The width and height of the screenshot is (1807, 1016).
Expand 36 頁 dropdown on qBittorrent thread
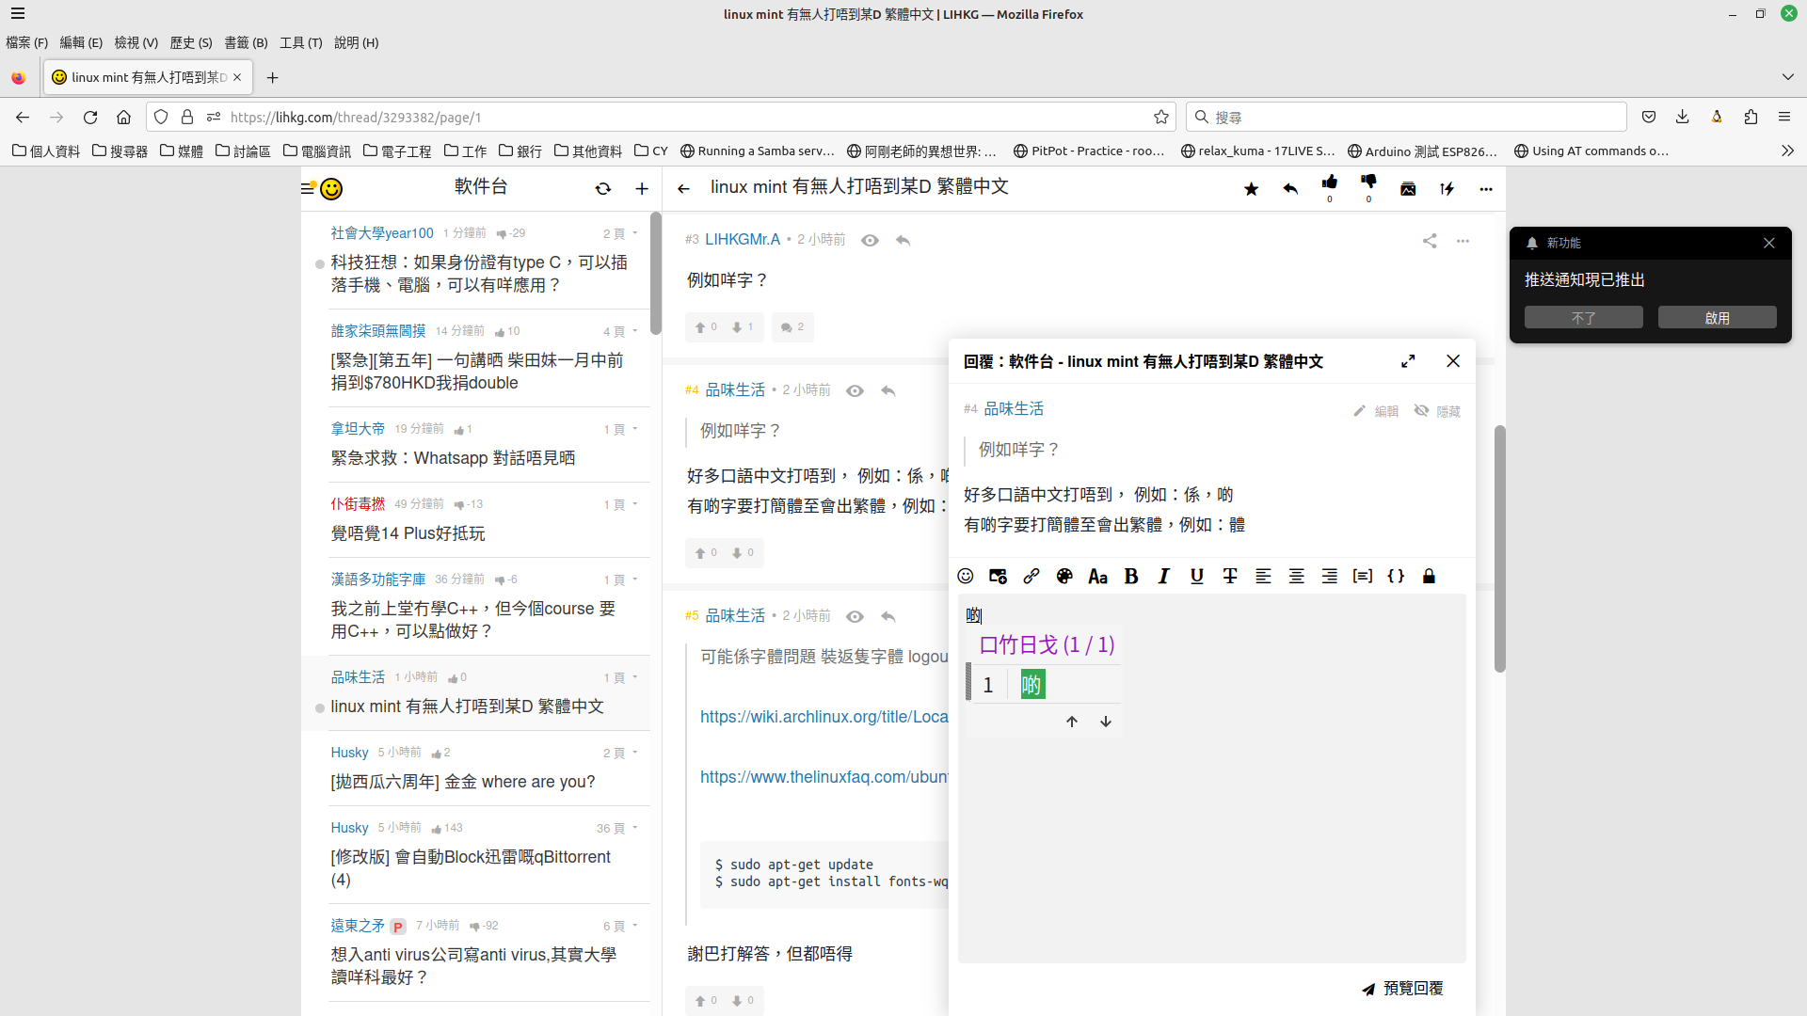[617, 828]
